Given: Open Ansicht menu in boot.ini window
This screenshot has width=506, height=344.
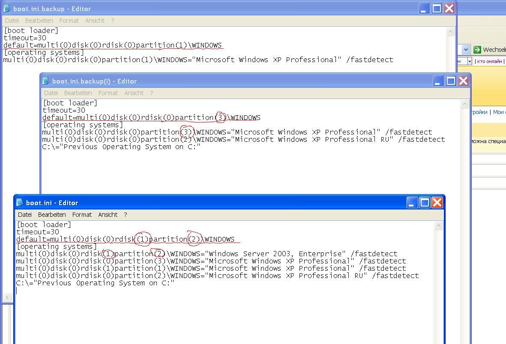Looking at the screenshot, I should [x=108, y=215].
